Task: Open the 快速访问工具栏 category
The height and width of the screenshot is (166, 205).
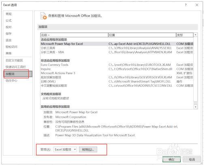Action: (x=16, y=67)
